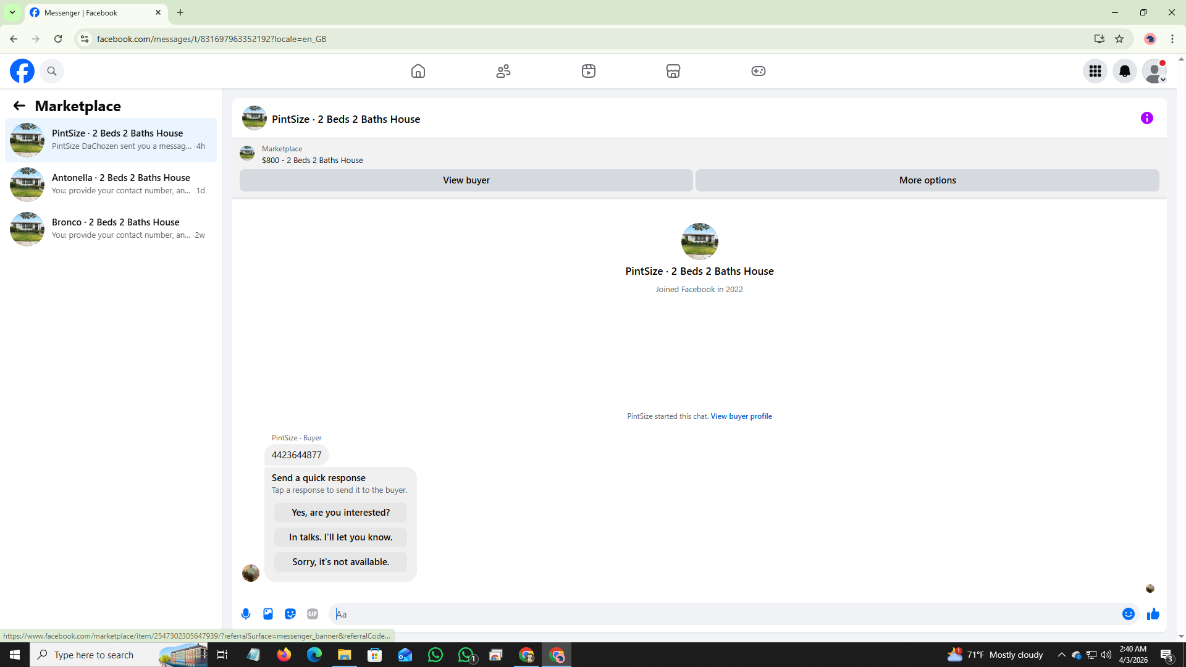
Task: Open the Chrome three-dot menu
Action: coord(1172,39)
